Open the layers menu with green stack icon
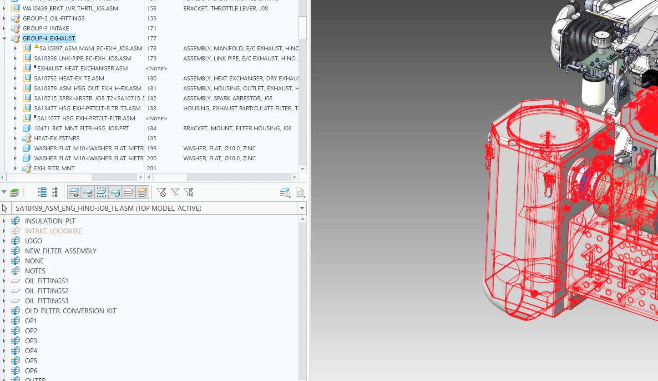The width and height of the screenshot is (658, 381). coord(14,192)
